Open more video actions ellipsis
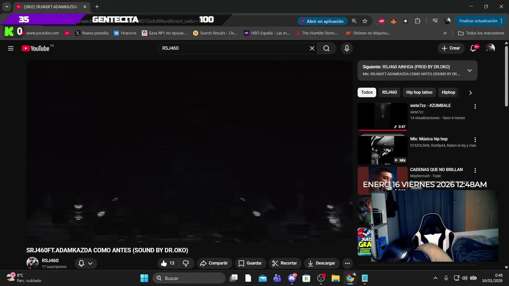 347,263
